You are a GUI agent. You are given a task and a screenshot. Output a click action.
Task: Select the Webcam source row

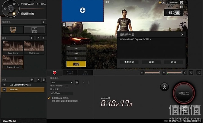[23, 89]
